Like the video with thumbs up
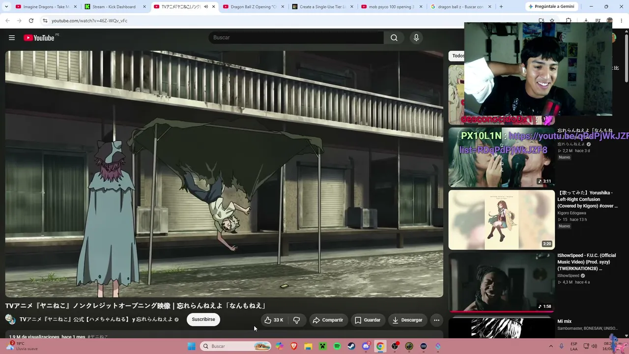Screen dimensions: 629x354 point(274,320)
